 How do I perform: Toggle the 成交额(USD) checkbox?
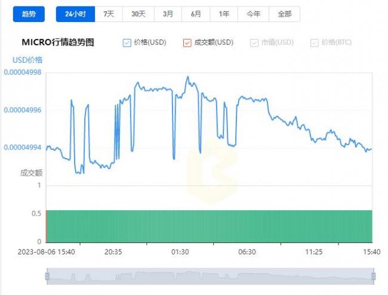(187, 43)
